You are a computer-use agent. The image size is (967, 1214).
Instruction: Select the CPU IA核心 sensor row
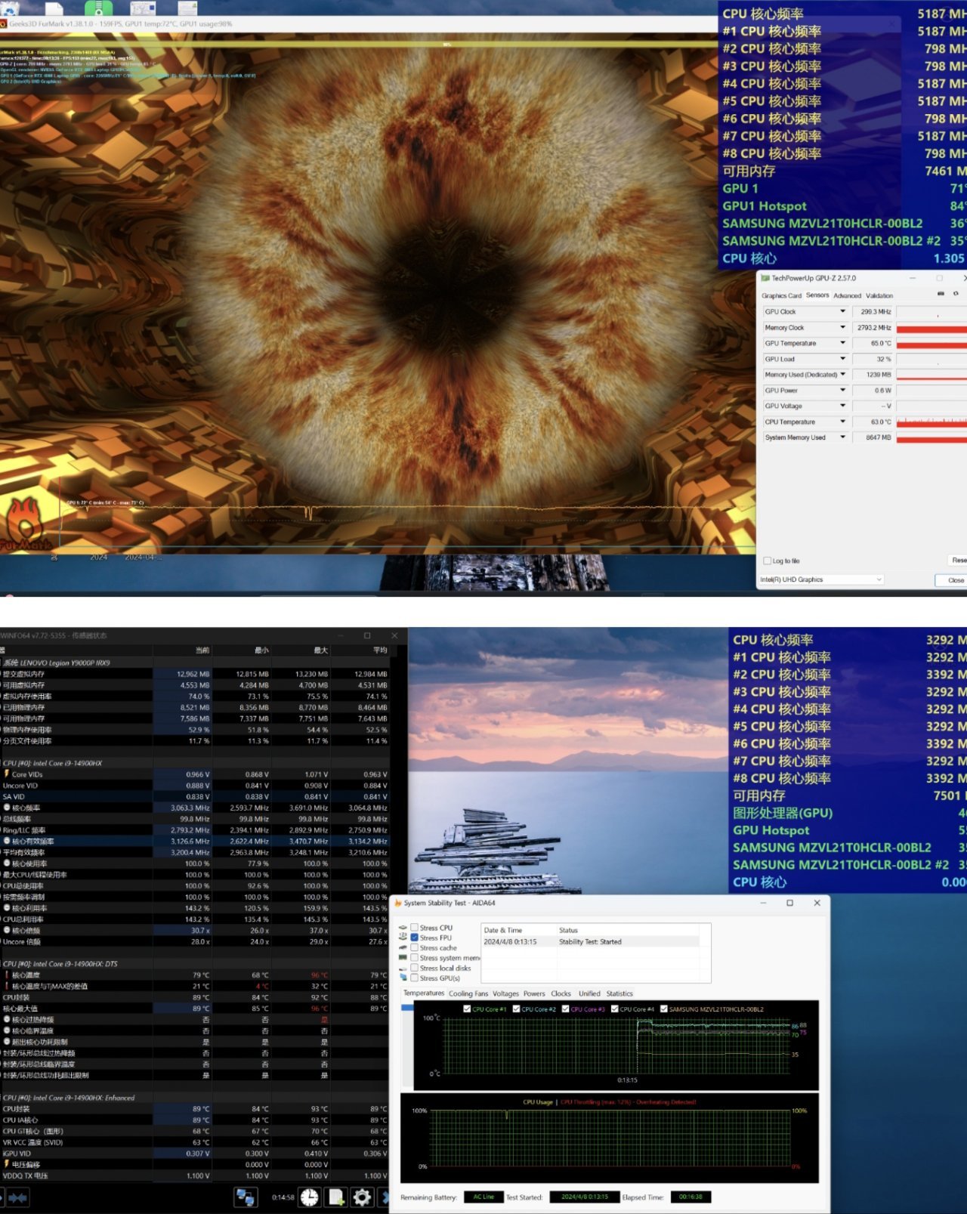pyautogui.click(x=196, y=1120)
